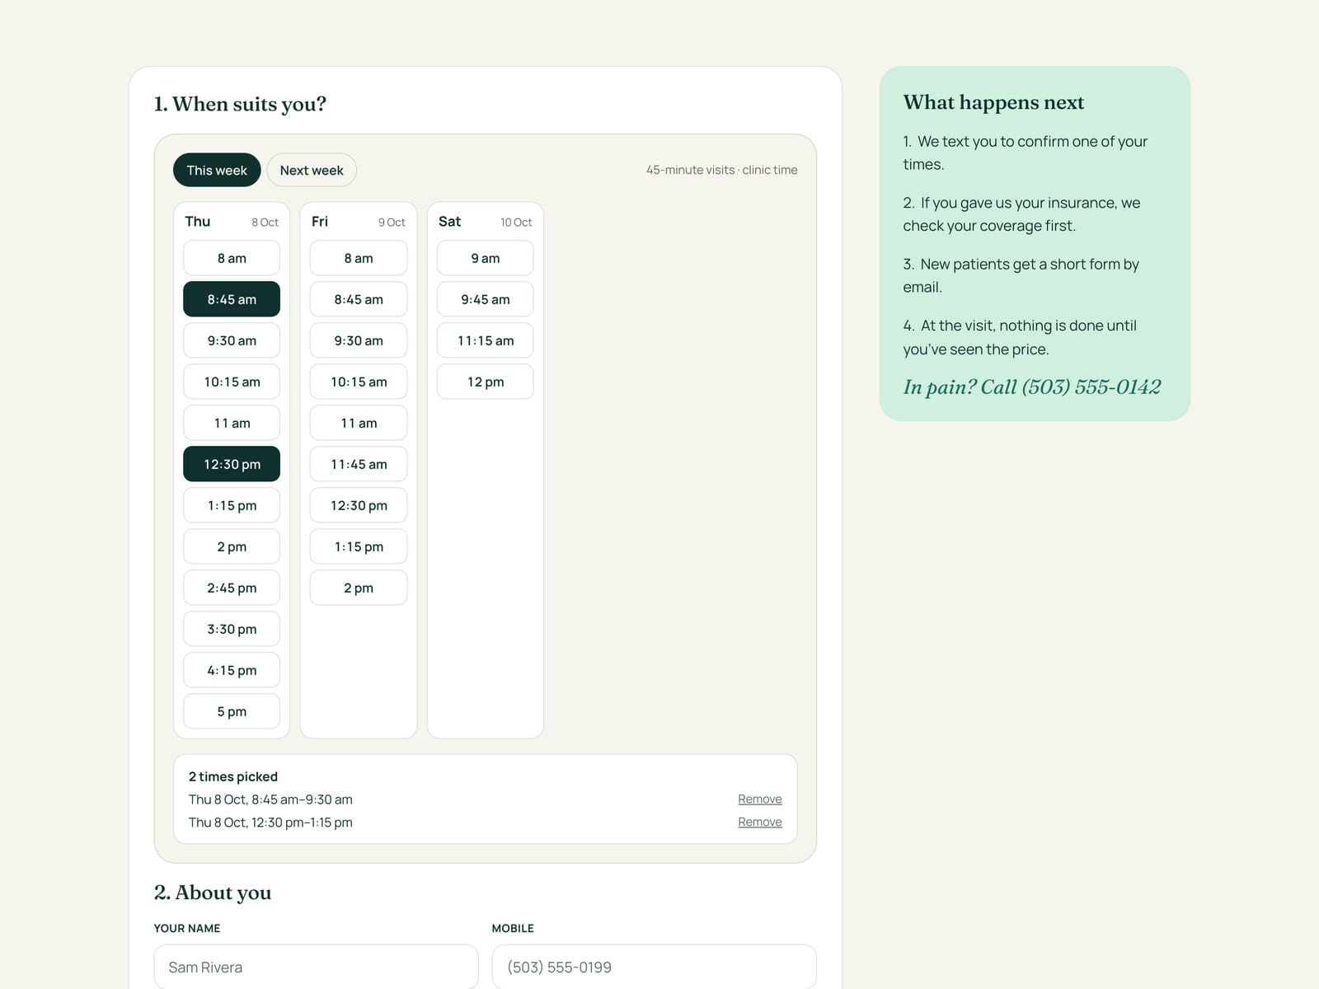Choose Friday 8:45 am slot
The height and width of the screenshot is (989, 1319).
coord(359,299)
